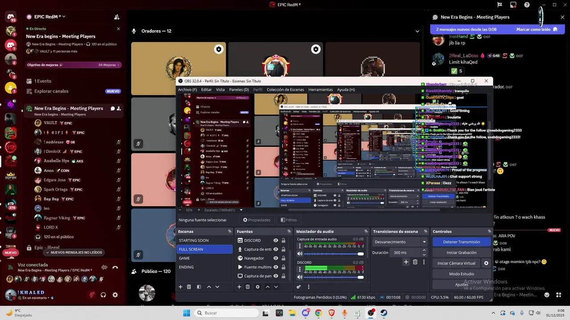Open audio mixer bottom options menu
This screenshot has width=570, height=320.
(308, 287)
